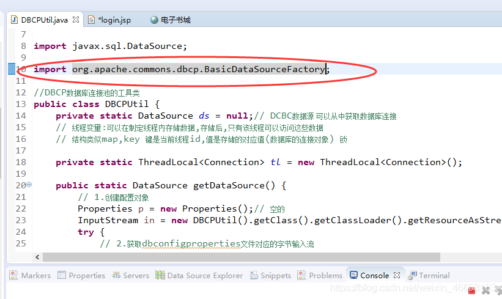Click the comment '//DBCP数据库连接池的工具类' on line 12
502x299 pixels.
[x=87, y=92]
